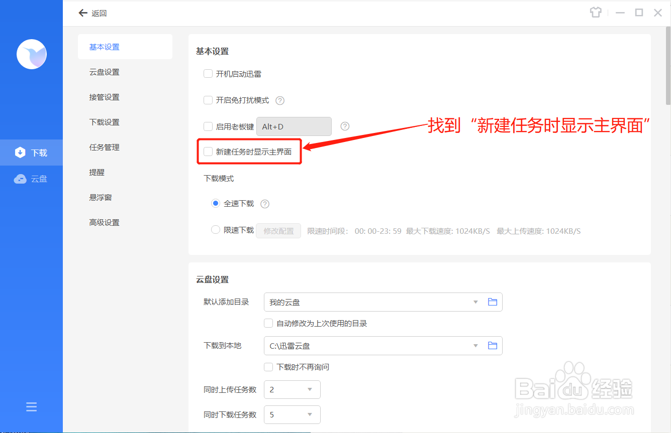Screen dimensions: 671x433
Task: Check 下载时不再询问 option
Action: click(x=268, y=367)
